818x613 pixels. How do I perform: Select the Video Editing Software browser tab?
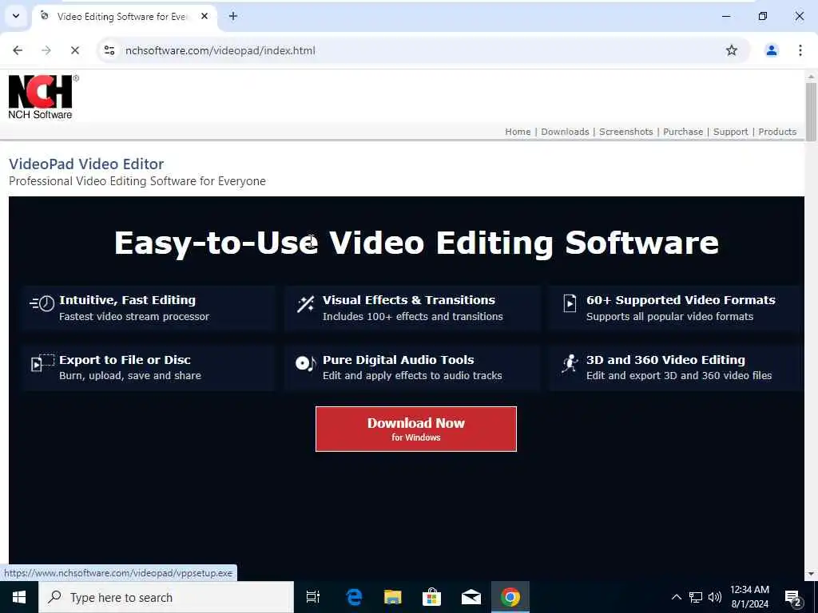[x=122, y=17]
